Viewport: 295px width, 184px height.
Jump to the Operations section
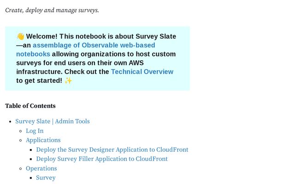click(41, 168)
